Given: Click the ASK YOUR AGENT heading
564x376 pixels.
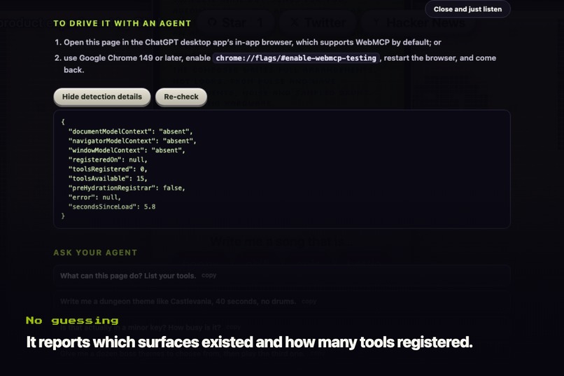Looking at the screenshot, I should click(95, 253).
